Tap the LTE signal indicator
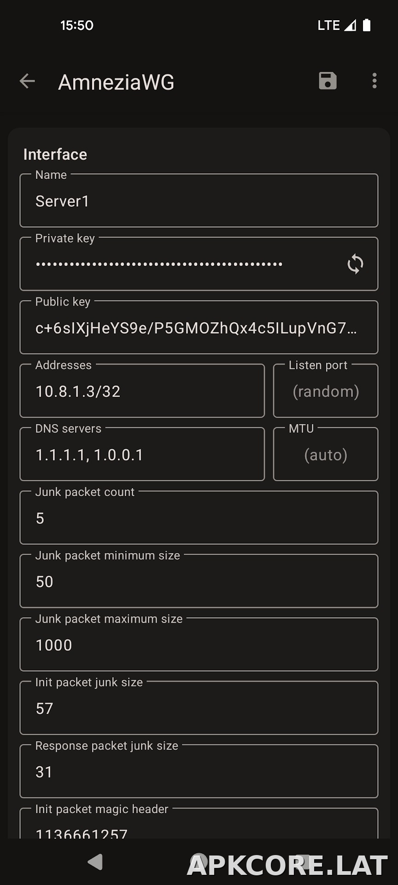Viewport: 398px width, 885px height. coord(337,25)
